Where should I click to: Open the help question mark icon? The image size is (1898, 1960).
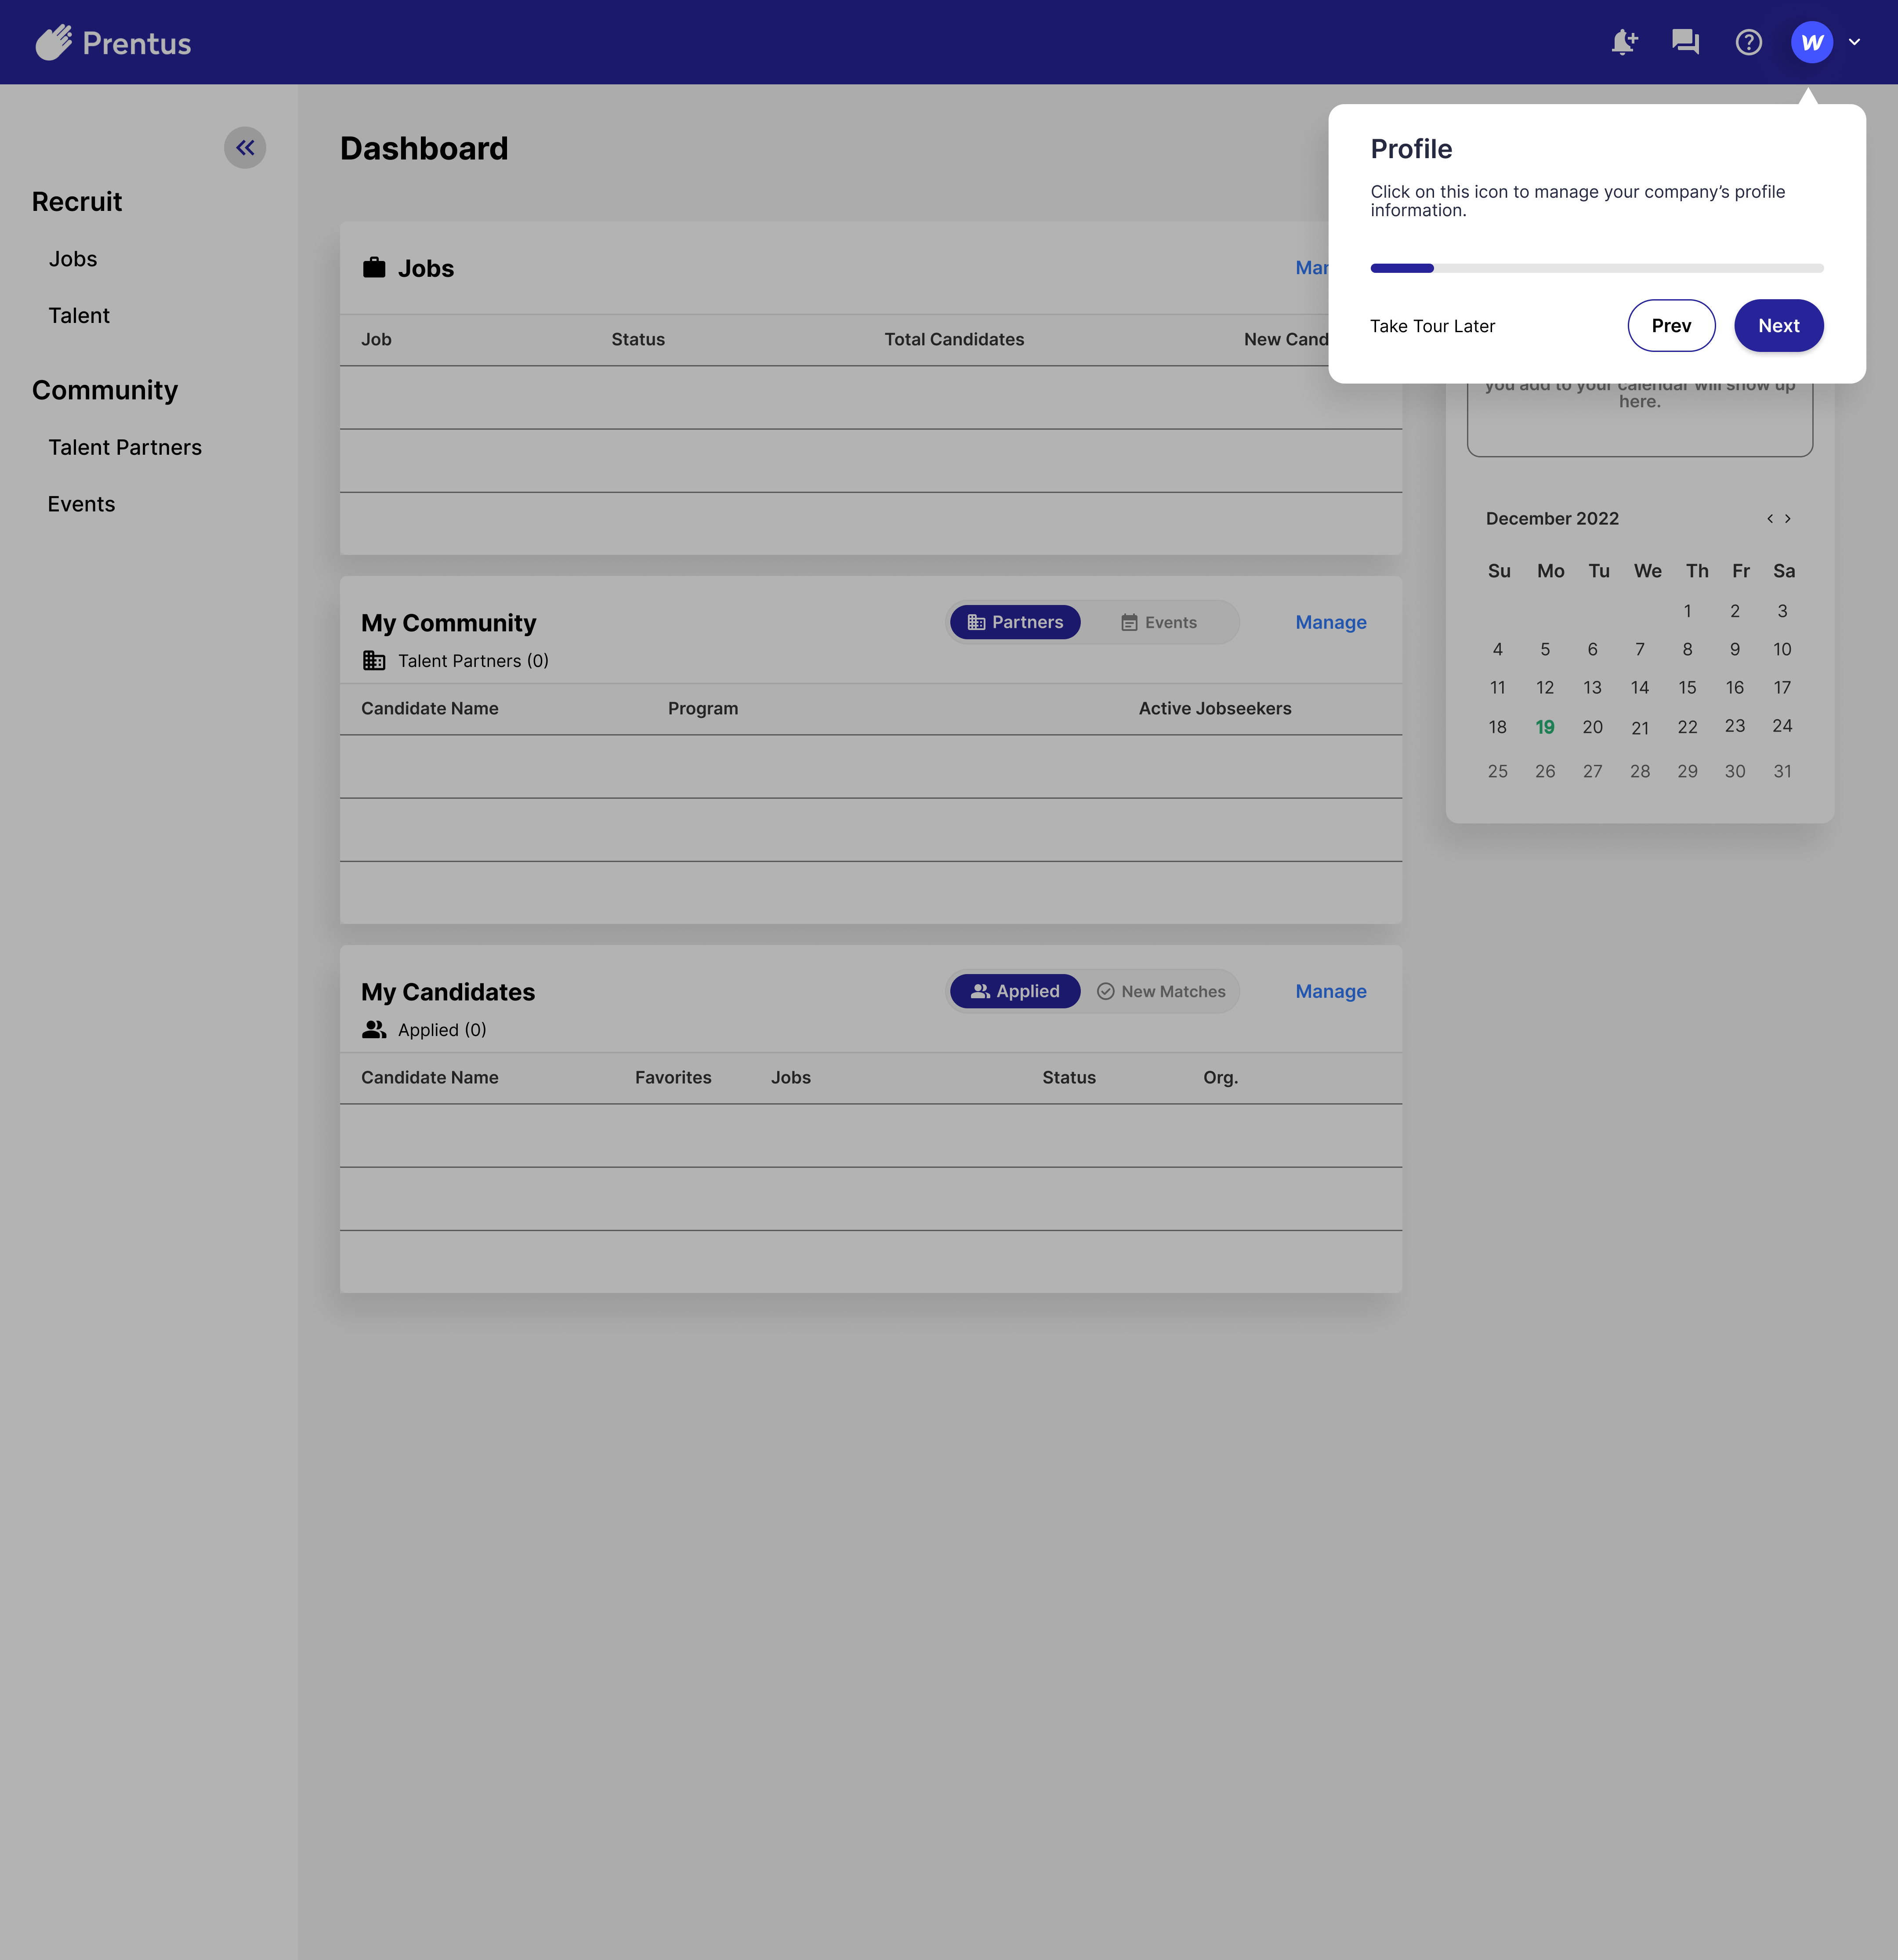click(1749, 42)
